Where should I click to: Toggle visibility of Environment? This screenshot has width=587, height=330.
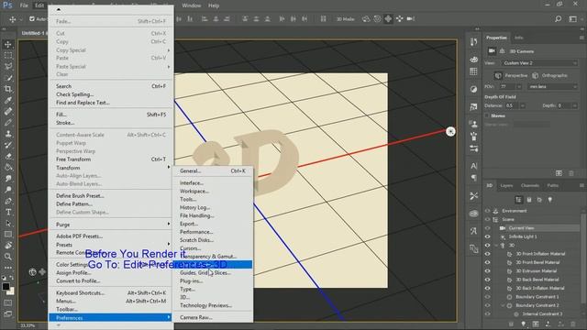pos(487,211)
